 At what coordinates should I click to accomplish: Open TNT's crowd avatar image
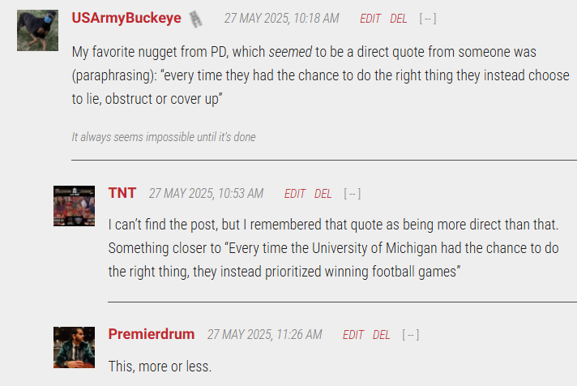pos(74,206)
